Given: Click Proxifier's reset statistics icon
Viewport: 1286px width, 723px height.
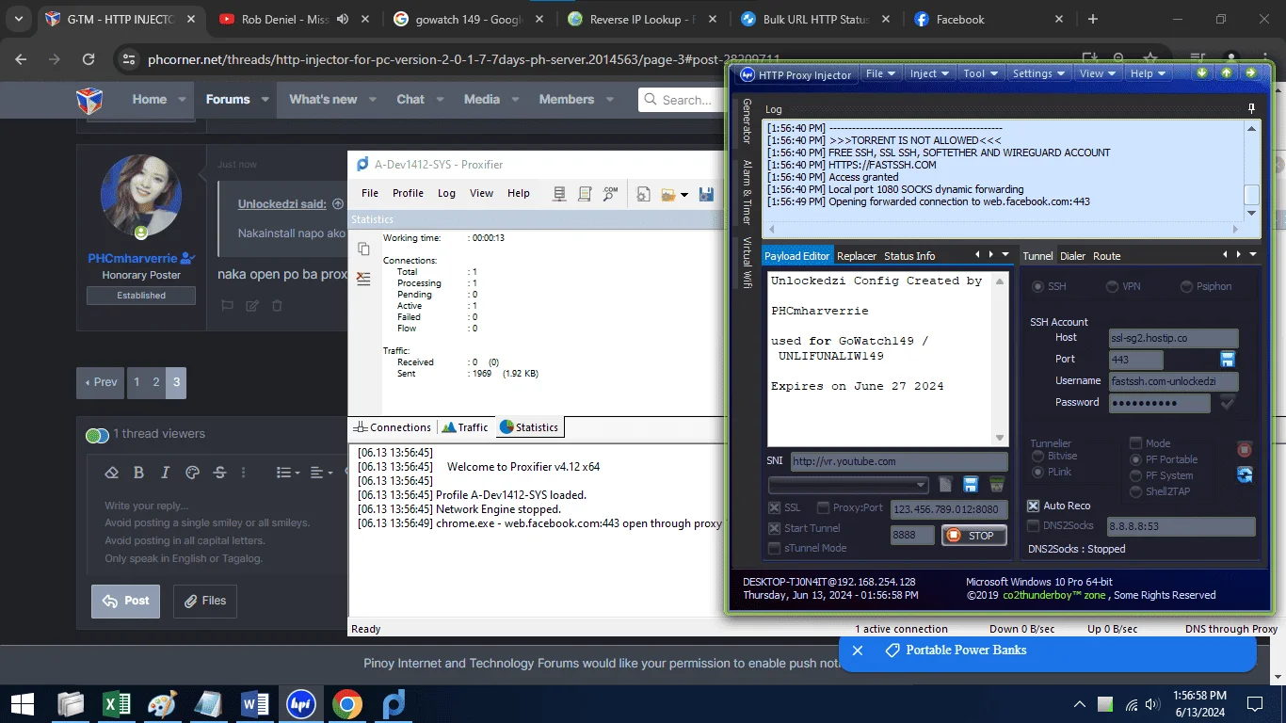Looking at the screenshot, I should pyautogui.click(x=363, y=279).
